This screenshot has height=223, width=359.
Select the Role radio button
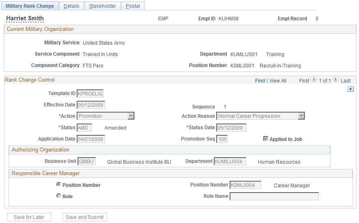pyautogui.click(x=58, y=196)
